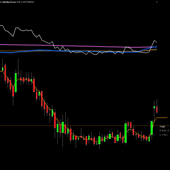Click the rightmost red candlestick
The height and width of the screenshot is (170, 170).
pyautogui.click(x=157, y=109)
